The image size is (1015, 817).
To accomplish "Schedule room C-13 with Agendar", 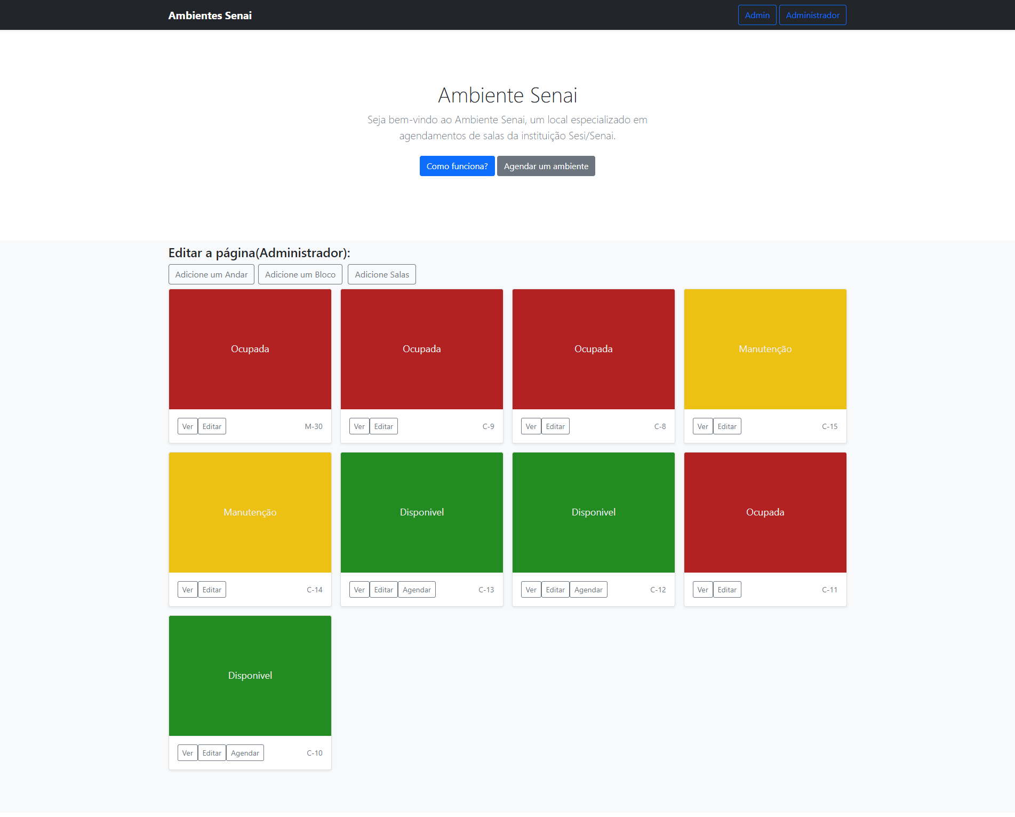I will tap(417, 590).
